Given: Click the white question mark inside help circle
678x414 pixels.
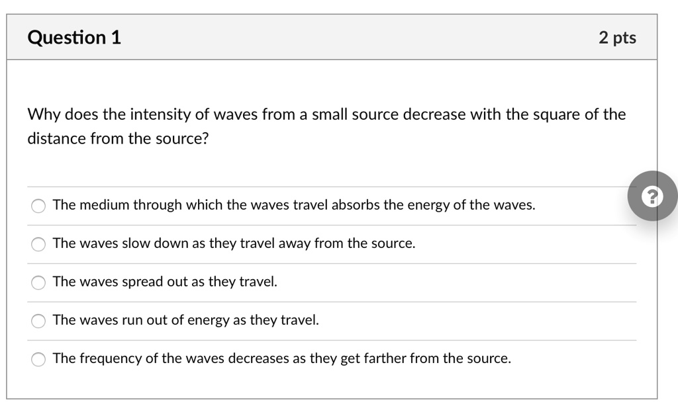Looking at the screenshot, I should point(652,196).
